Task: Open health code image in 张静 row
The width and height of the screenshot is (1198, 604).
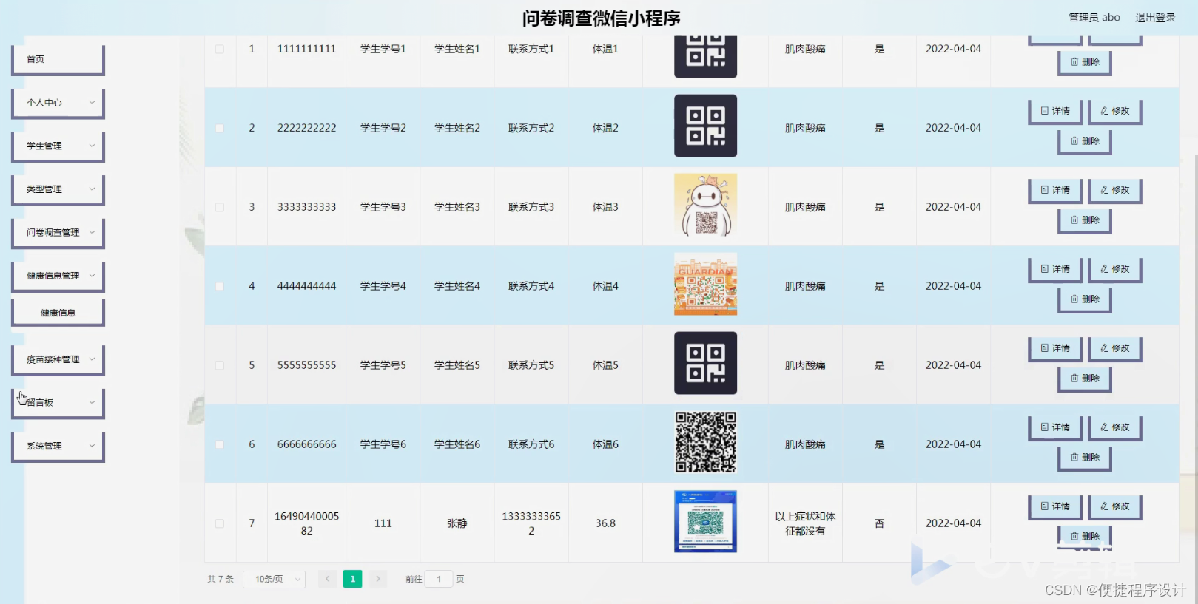Action: pyautogui.click(x=705, y=521)
